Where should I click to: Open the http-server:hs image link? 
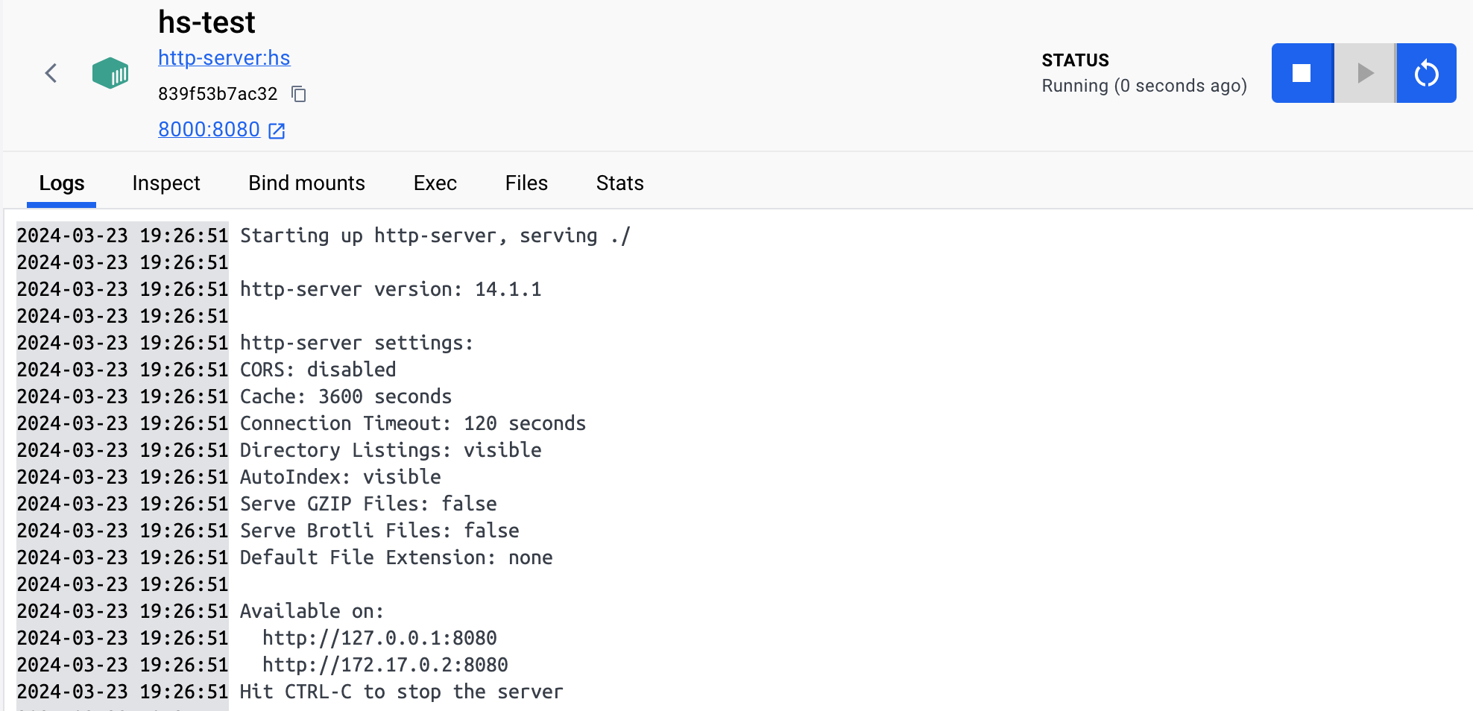click(224, 58)
